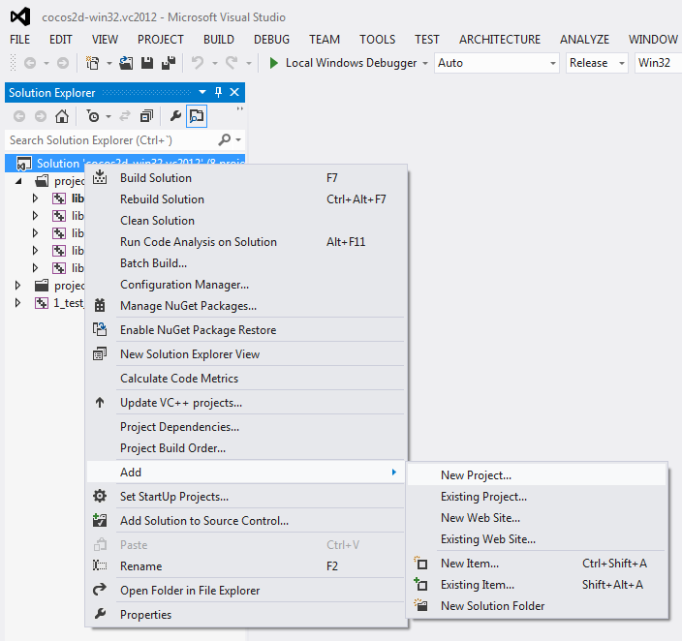This screenshot has height=641, width=682.
Task: Click the New Project toolbar icon
Action: tap(93, 63)
